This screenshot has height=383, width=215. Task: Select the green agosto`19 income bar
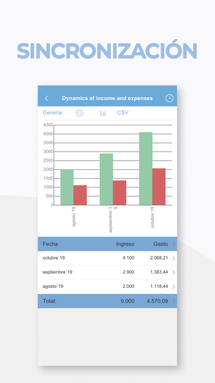click(x=67, y=187)
